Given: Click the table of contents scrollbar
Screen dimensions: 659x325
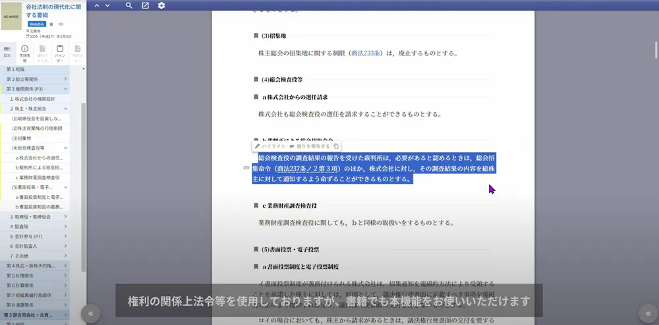Looking at the screenshot, I should 83,185.
